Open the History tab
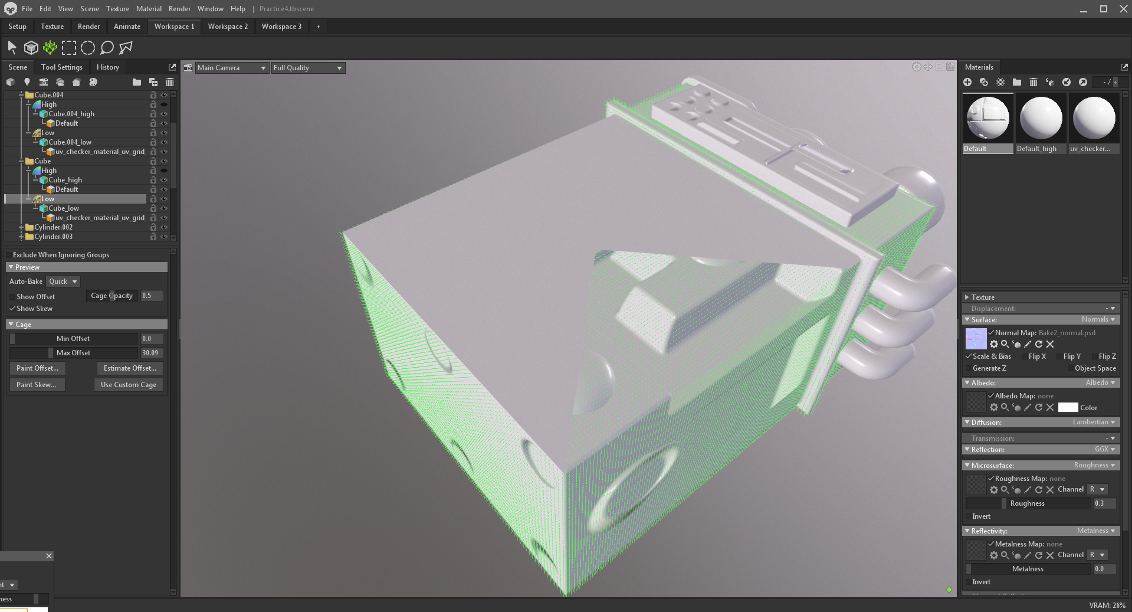The height and width of the screenshot is (612, 1132). click(108, 67)
